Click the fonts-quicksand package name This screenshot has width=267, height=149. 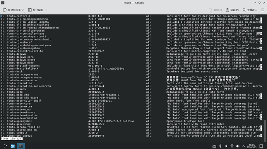click(x=19, y=124)
